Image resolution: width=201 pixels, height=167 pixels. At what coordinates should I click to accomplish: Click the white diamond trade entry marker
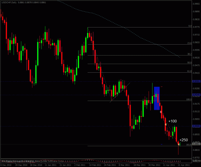coord(161,112)
